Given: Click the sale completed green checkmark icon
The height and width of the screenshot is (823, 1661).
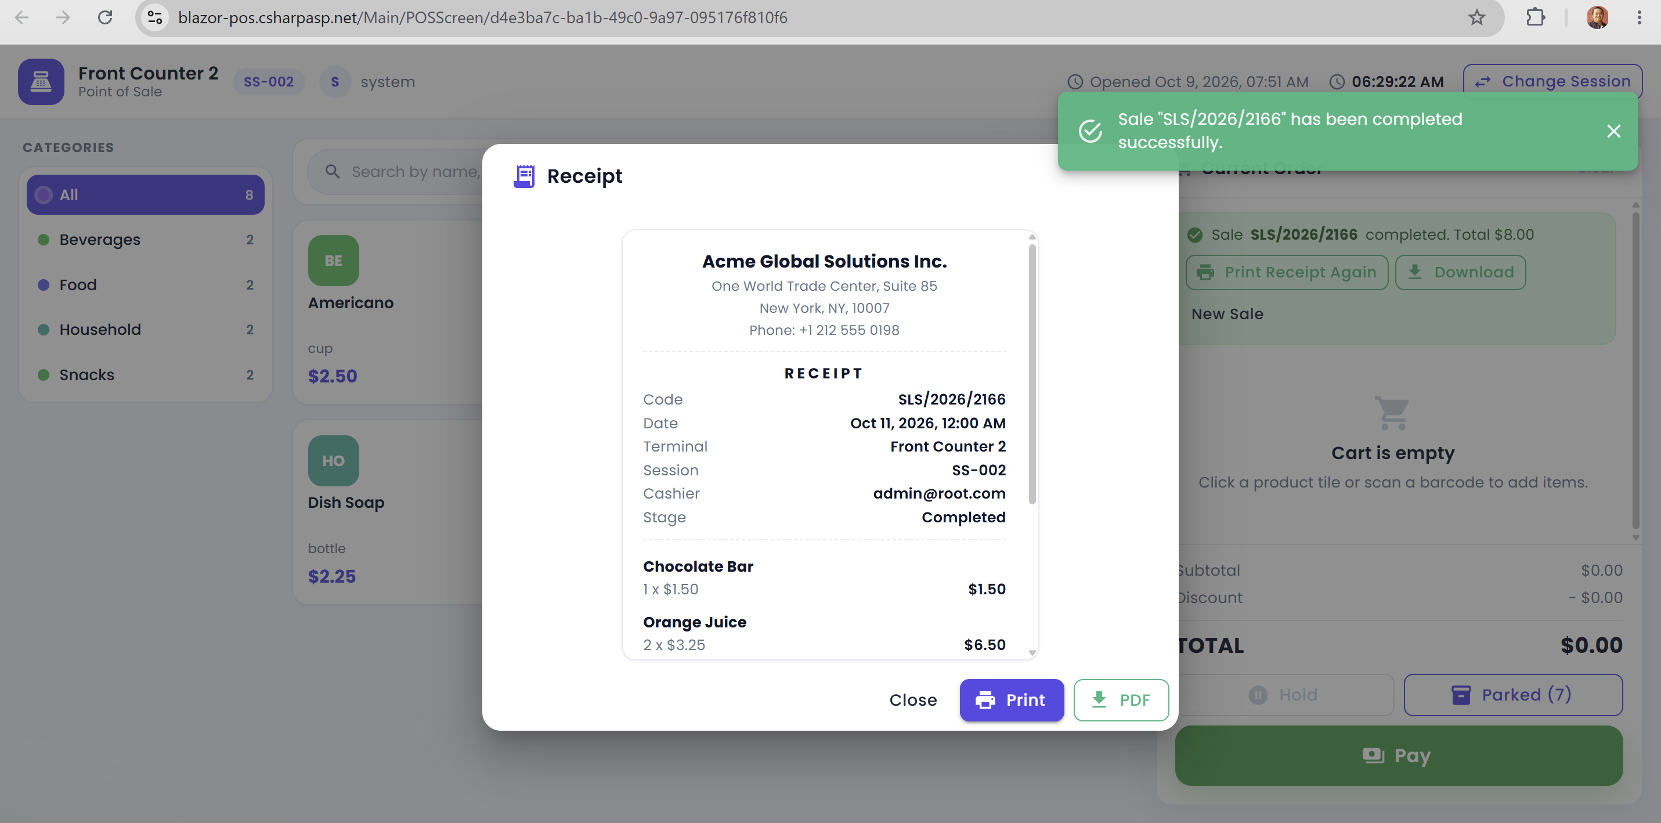Looking at the screenshot, I should [1195, 235].
